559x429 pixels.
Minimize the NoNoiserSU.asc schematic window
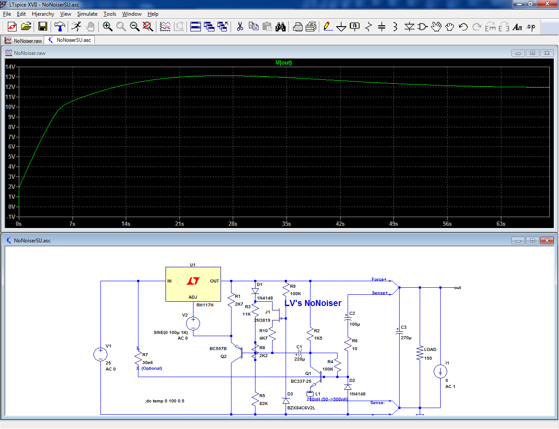click(x=518, y=241)
